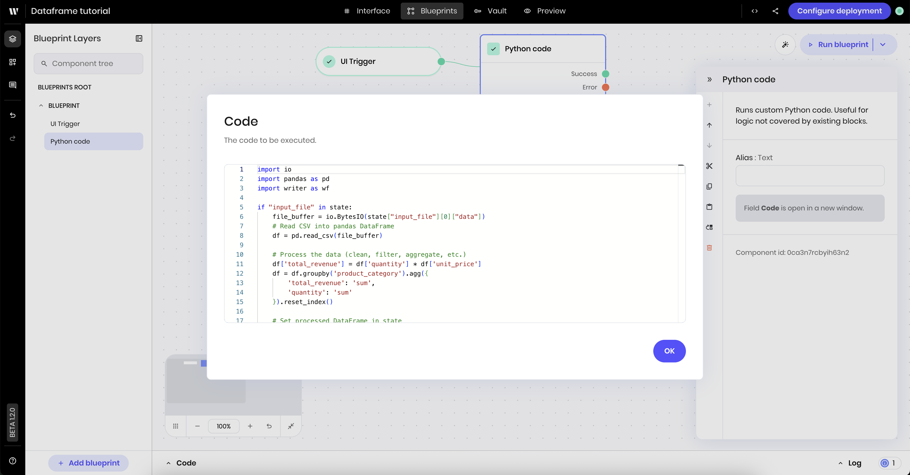This screenshot has height=475, width=910.
Task: Click the Error output connector dot
Action: coord(606,87)
